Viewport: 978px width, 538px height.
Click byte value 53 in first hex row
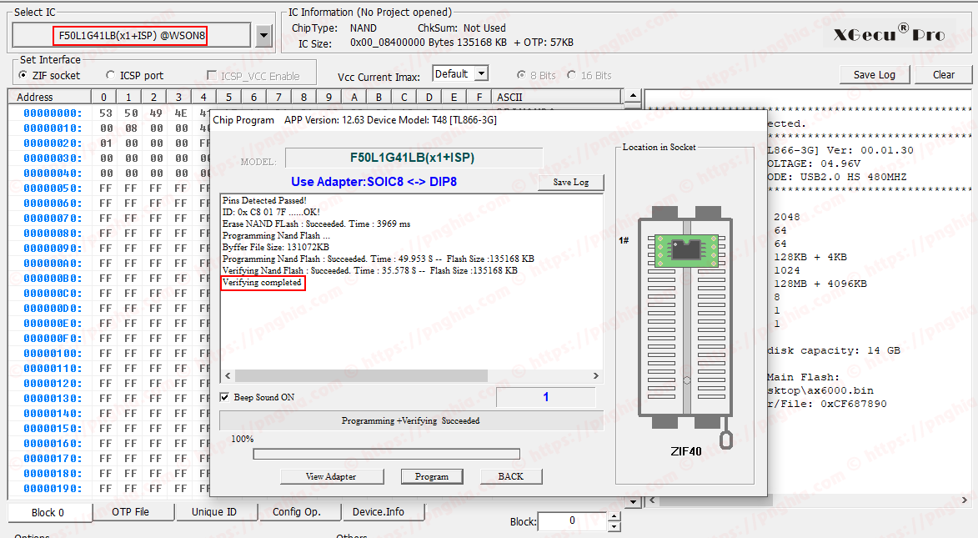105,113
